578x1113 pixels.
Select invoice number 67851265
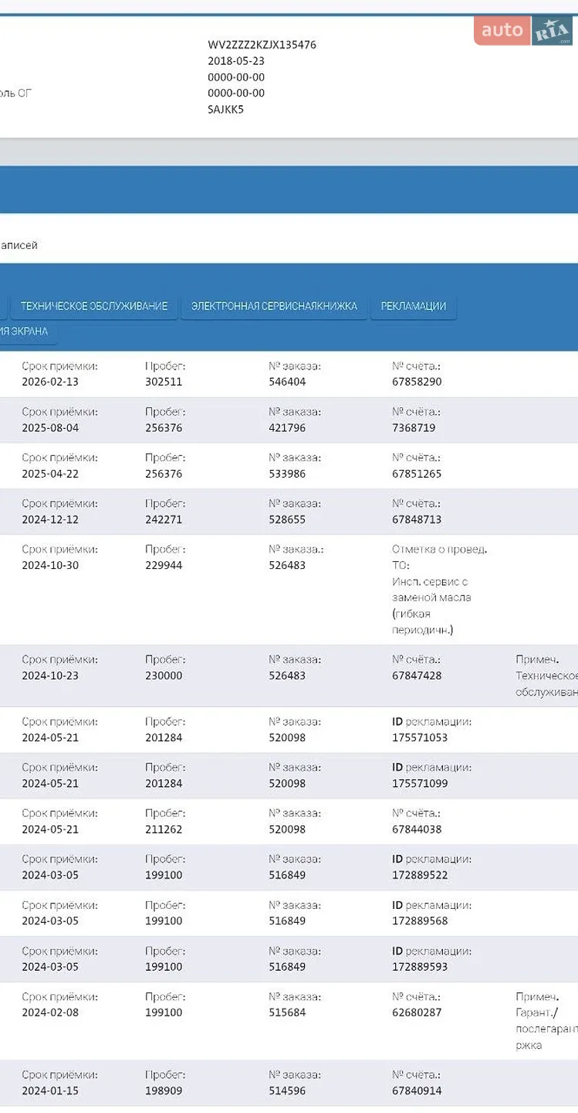coord(417,474)
